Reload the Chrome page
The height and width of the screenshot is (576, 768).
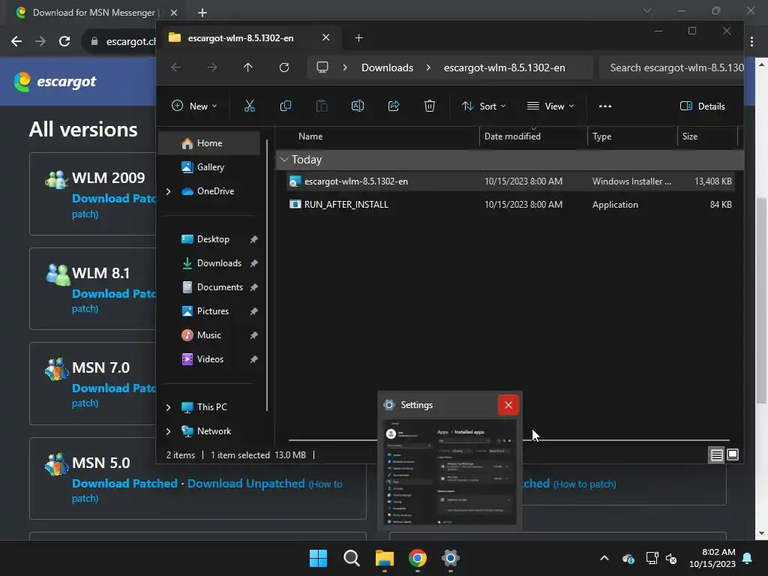point(64,41)
